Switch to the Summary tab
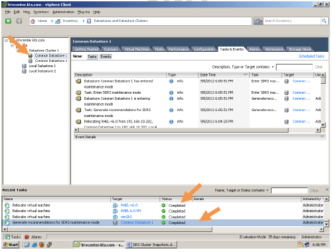 pyautogui.click(x=111, y=49)
